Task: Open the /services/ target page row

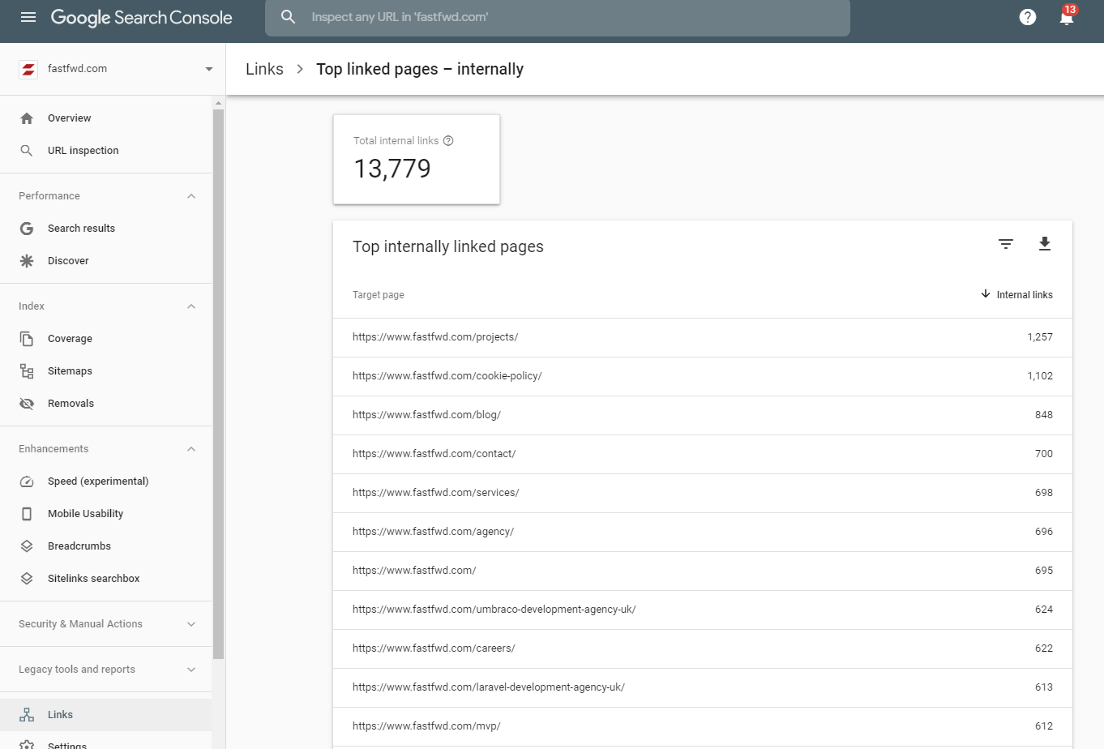Action: point(703,493)
